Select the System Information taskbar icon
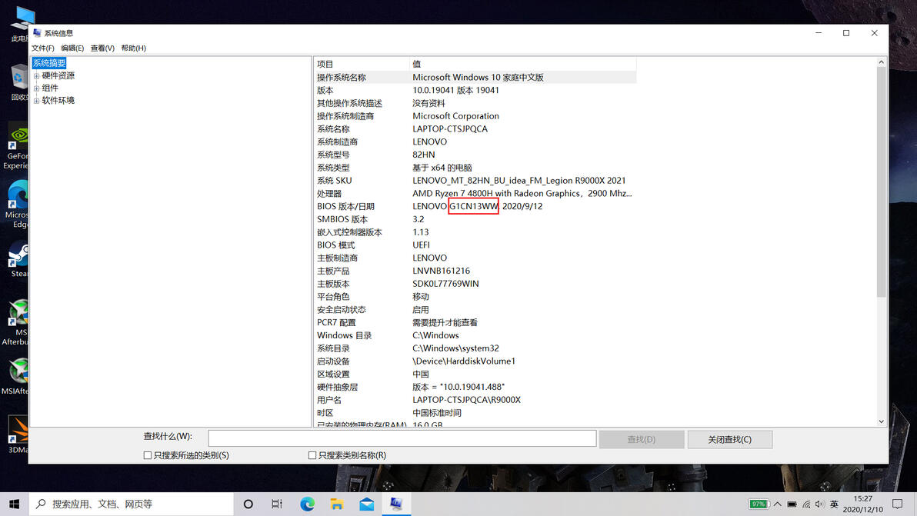This screenshot has width=917, height=516. pos(396,504)
